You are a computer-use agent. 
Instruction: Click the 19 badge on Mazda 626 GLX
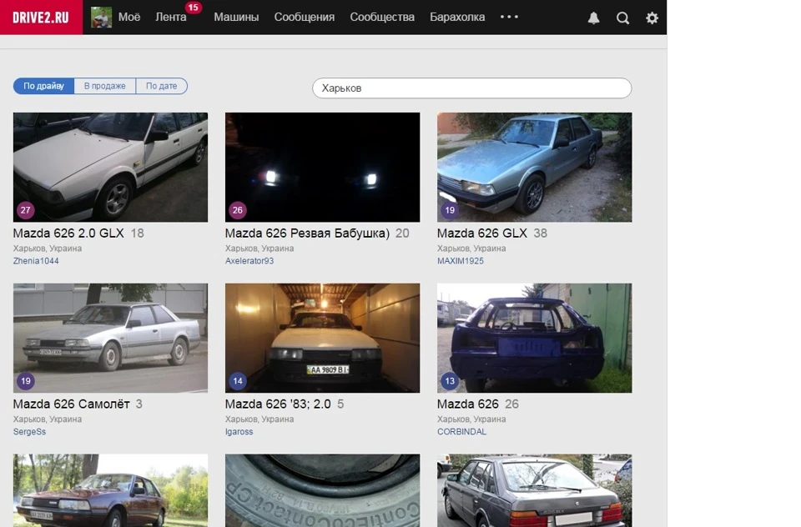click(450, 210)
